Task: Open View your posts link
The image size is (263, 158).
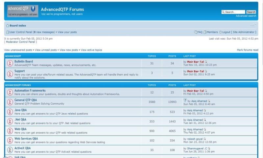Action: coord(67,32)
